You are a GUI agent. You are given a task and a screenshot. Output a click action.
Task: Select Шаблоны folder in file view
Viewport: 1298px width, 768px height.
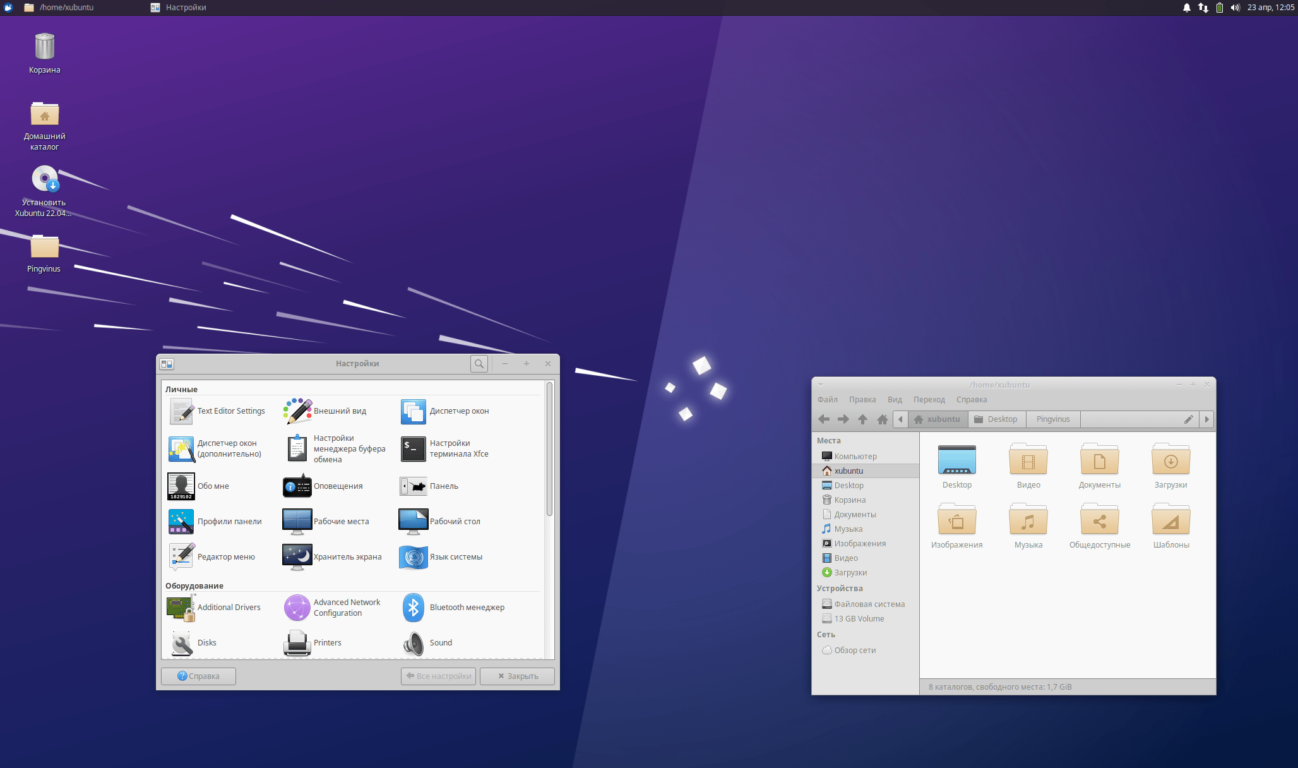pos(1171,527)
